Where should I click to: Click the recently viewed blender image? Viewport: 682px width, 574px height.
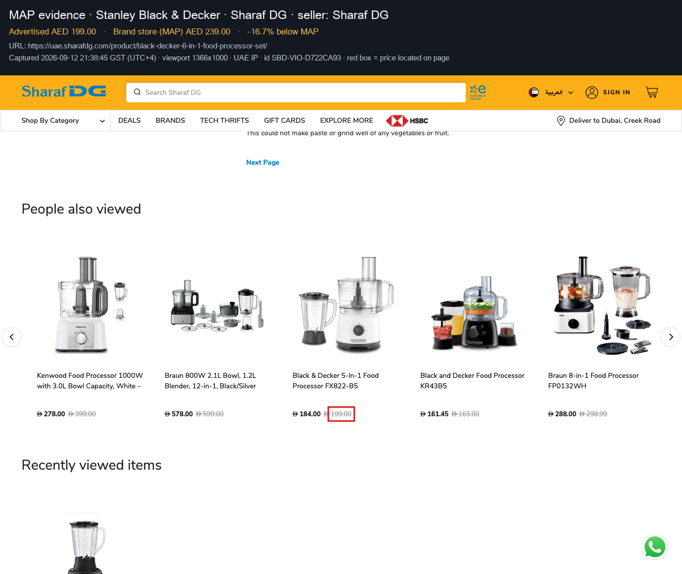tap(85, 544)
